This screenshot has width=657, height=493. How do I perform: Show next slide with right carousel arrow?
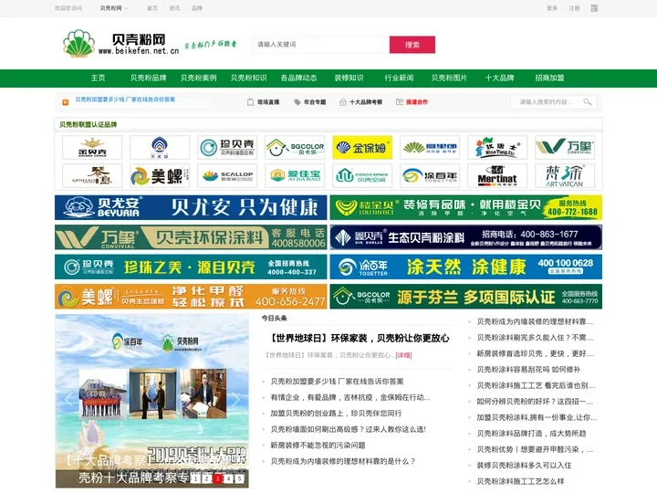235,399
